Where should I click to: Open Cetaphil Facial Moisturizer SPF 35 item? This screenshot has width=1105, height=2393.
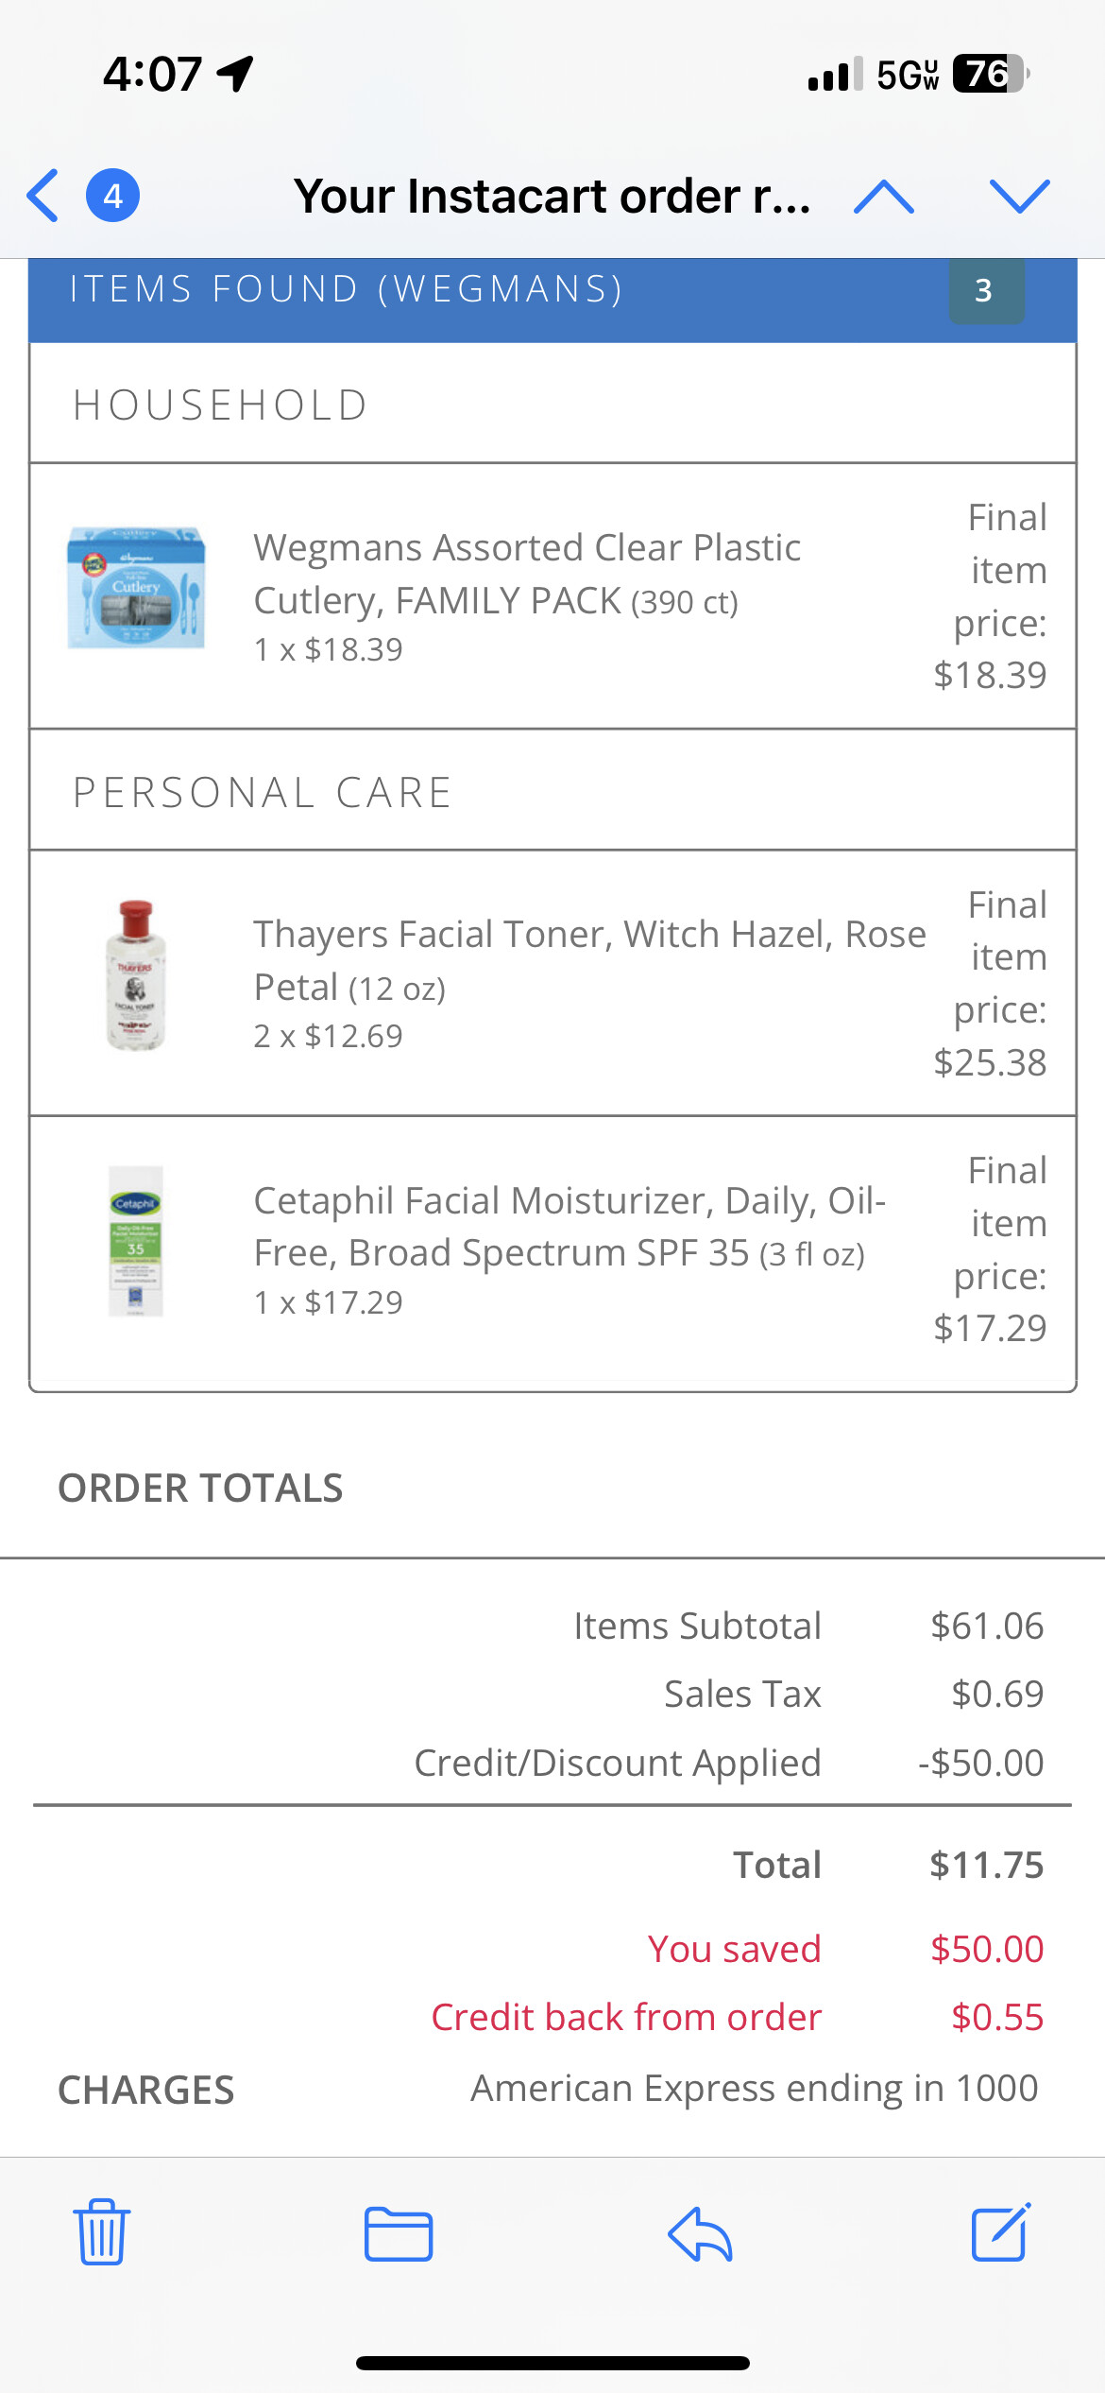[x=569, y=1227]
